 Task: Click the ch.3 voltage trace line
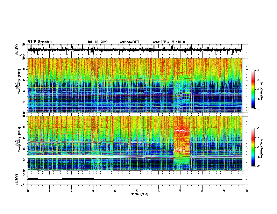(x=135, y=179)
